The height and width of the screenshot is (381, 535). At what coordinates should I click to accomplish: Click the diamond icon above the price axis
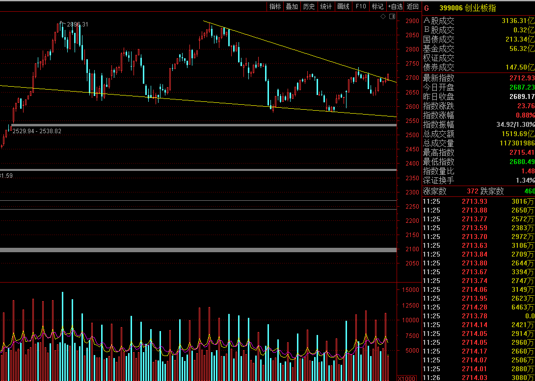tap(383, 17)
